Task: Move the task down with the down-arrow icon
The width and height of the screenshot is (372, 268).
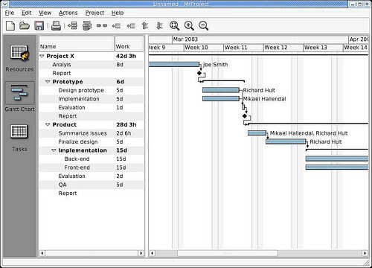Action: tap(160, 25)
